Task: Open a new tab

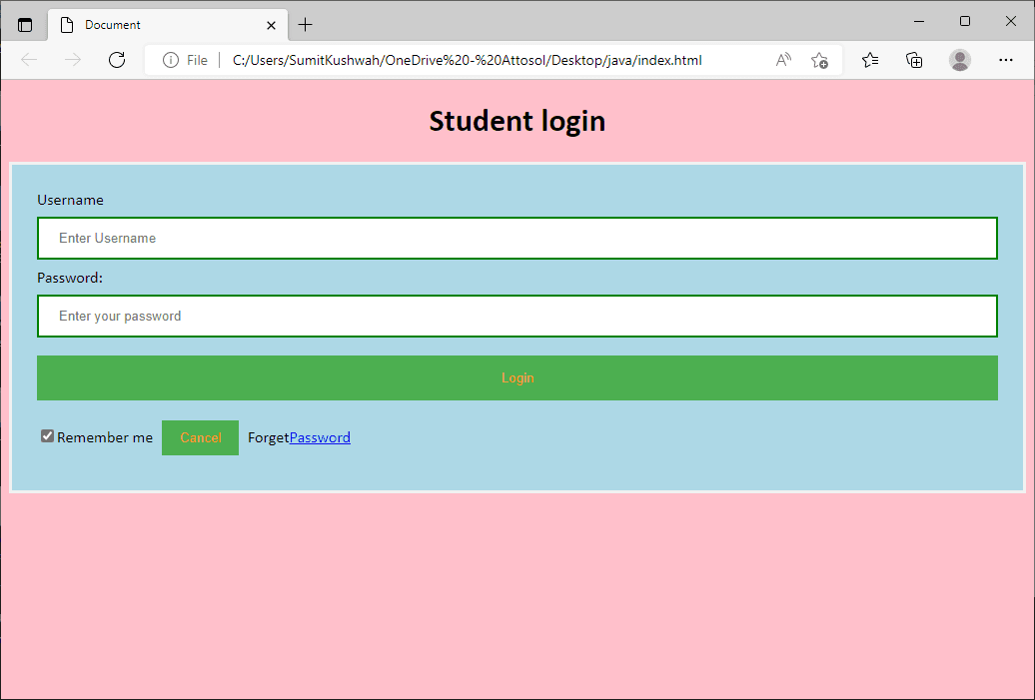Action: pos(306,25)
